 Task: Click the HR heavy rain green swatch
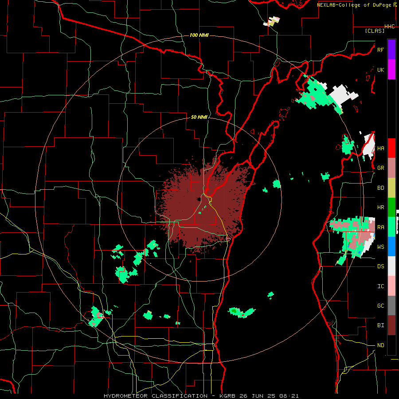(x=391, y=207)
